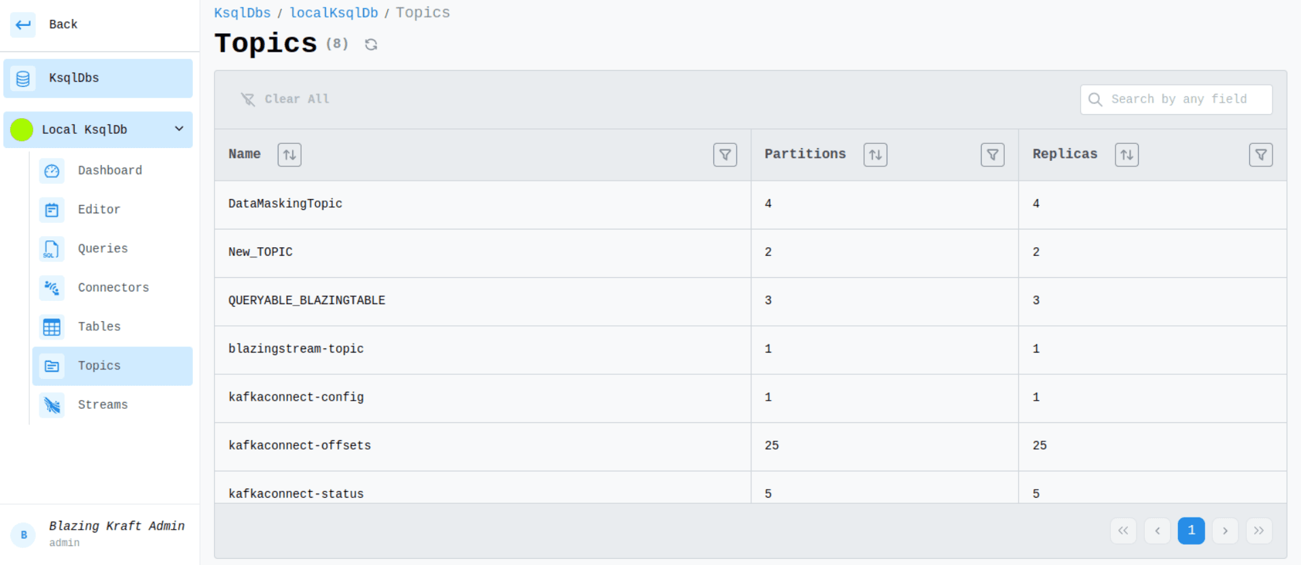Follow the localKsqlDb breadcrumb link

(x=334, y=13)
